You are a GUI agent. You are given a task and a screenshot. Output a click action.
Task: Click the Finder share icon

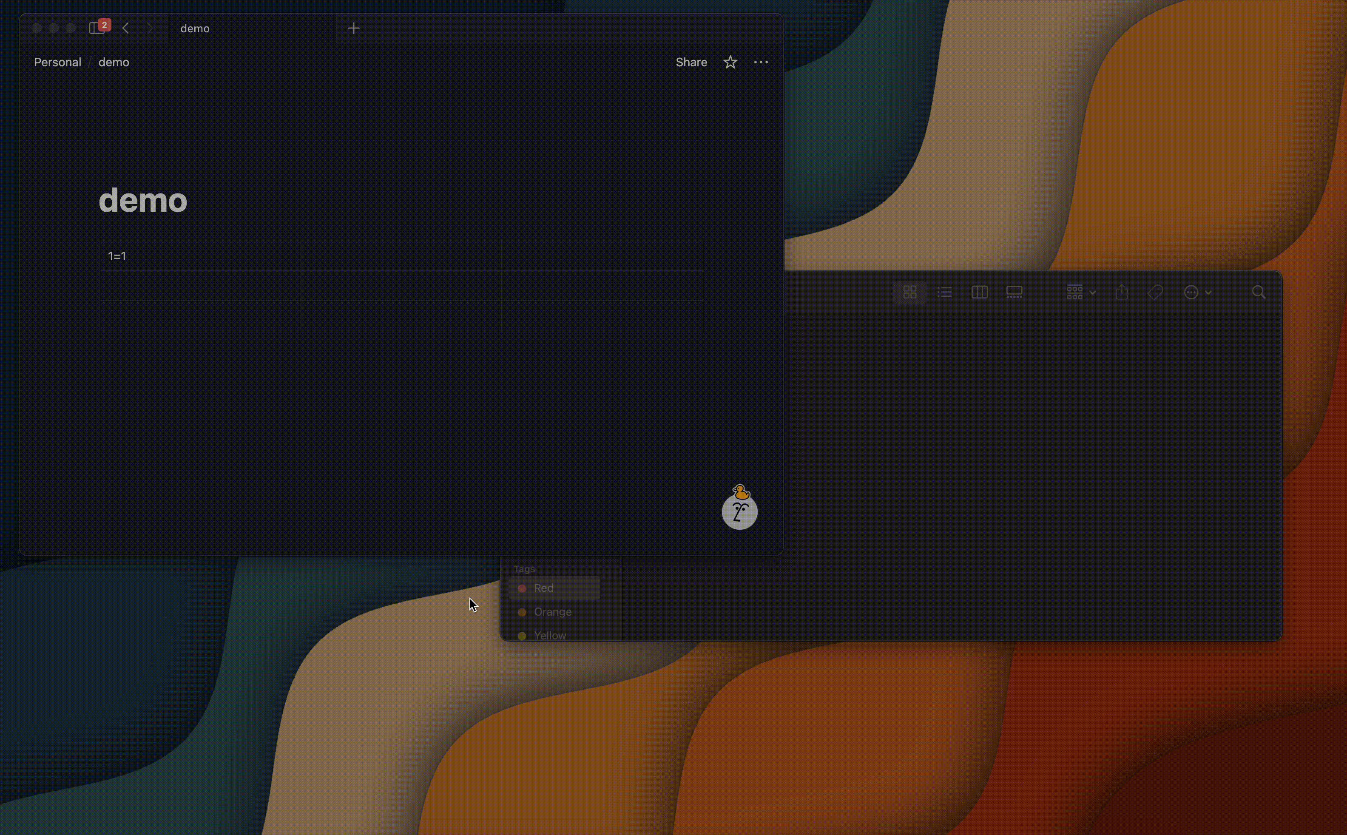tap(1122, 292)
